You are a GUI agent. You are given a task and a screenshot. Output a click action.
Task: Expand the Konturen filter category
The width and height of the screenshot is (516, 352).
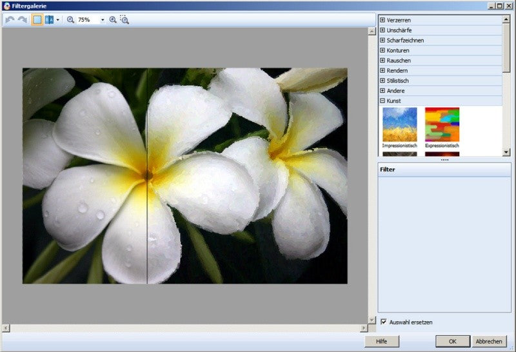tap(382, 50)
